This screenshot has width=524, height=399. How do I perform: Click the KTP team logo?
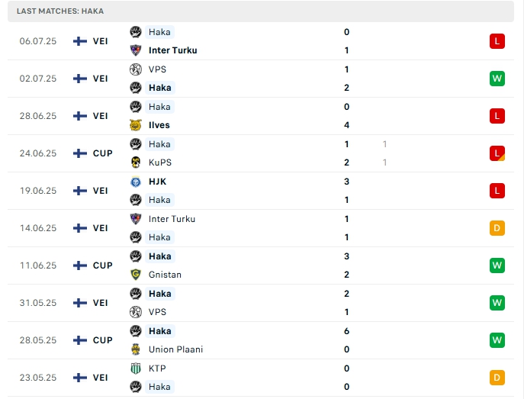point(136,368)
